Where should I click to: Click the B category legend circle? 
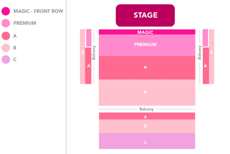click(6, 48)
